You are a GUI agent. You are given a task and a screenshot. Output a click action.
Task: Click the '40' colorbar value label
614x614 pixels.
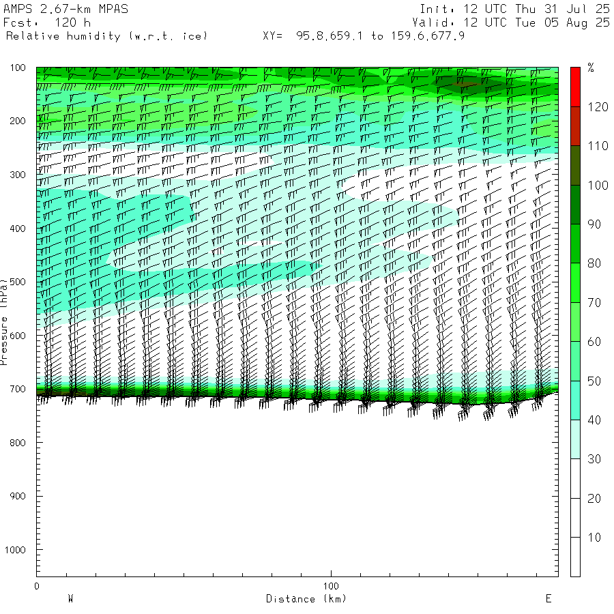point(594,420)
